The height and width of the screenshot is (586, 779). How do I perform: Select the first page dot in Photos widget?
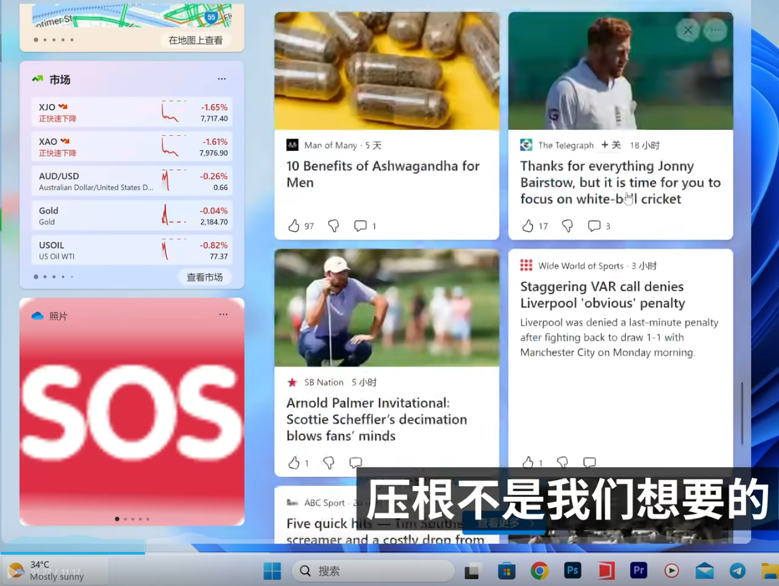tap(117, 519)
